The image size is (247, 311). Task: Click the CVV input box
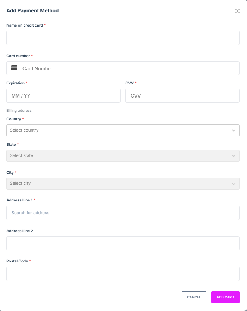pos(182,96)
